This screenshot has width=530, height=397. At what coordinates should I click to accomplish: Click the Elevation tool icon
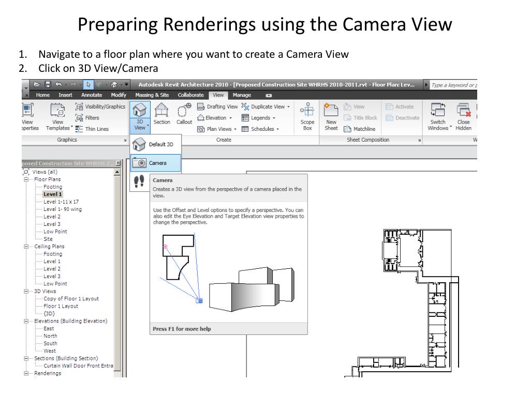[201, 118]
